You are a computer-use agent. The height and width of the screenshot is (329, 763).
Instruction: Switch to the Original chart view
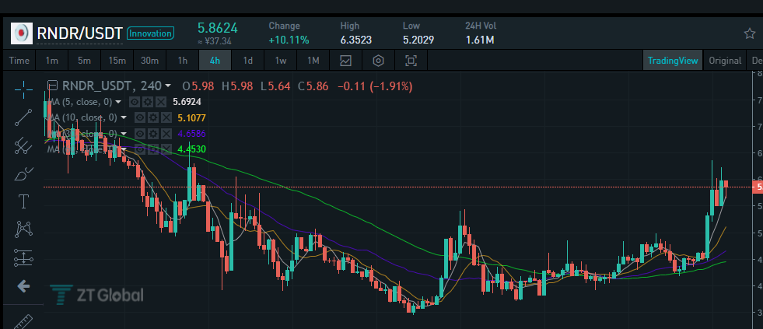pos(725,61)
